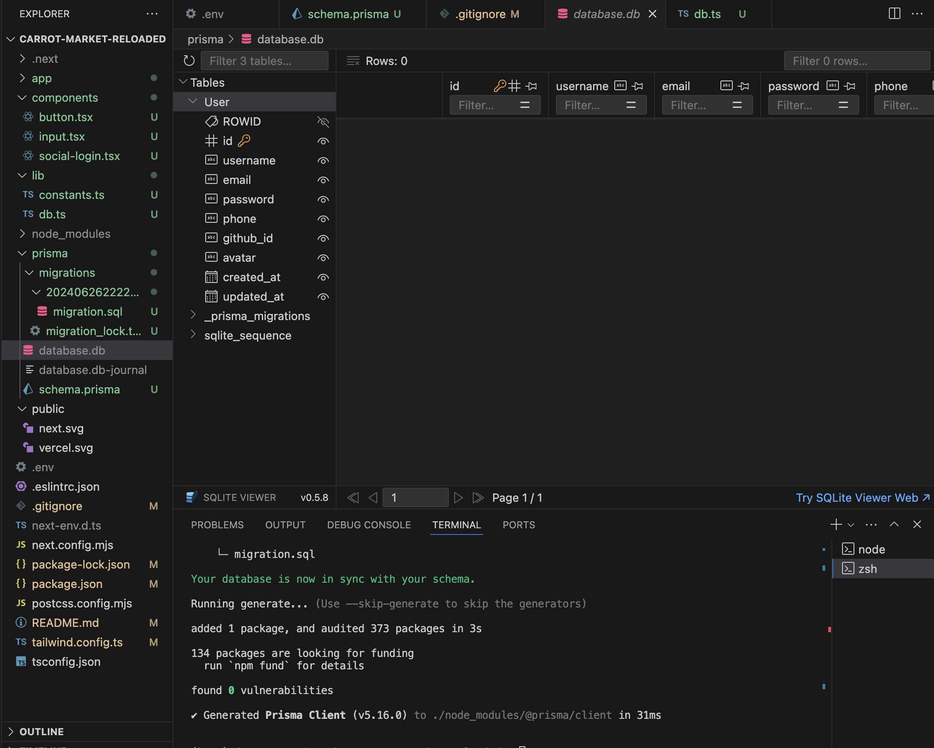Pin the password column

tap(850, 86)
